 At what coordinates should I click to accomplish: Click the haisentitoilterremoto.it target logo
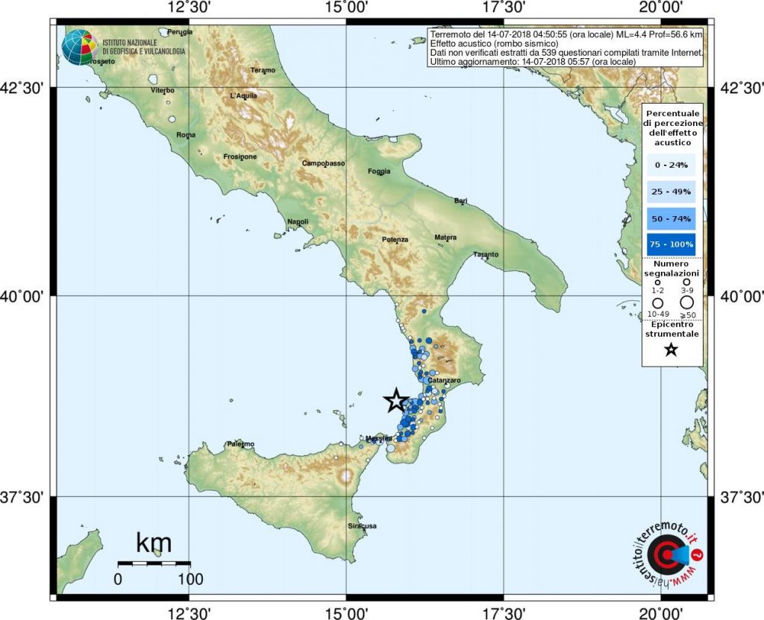[x=666, y=556]
